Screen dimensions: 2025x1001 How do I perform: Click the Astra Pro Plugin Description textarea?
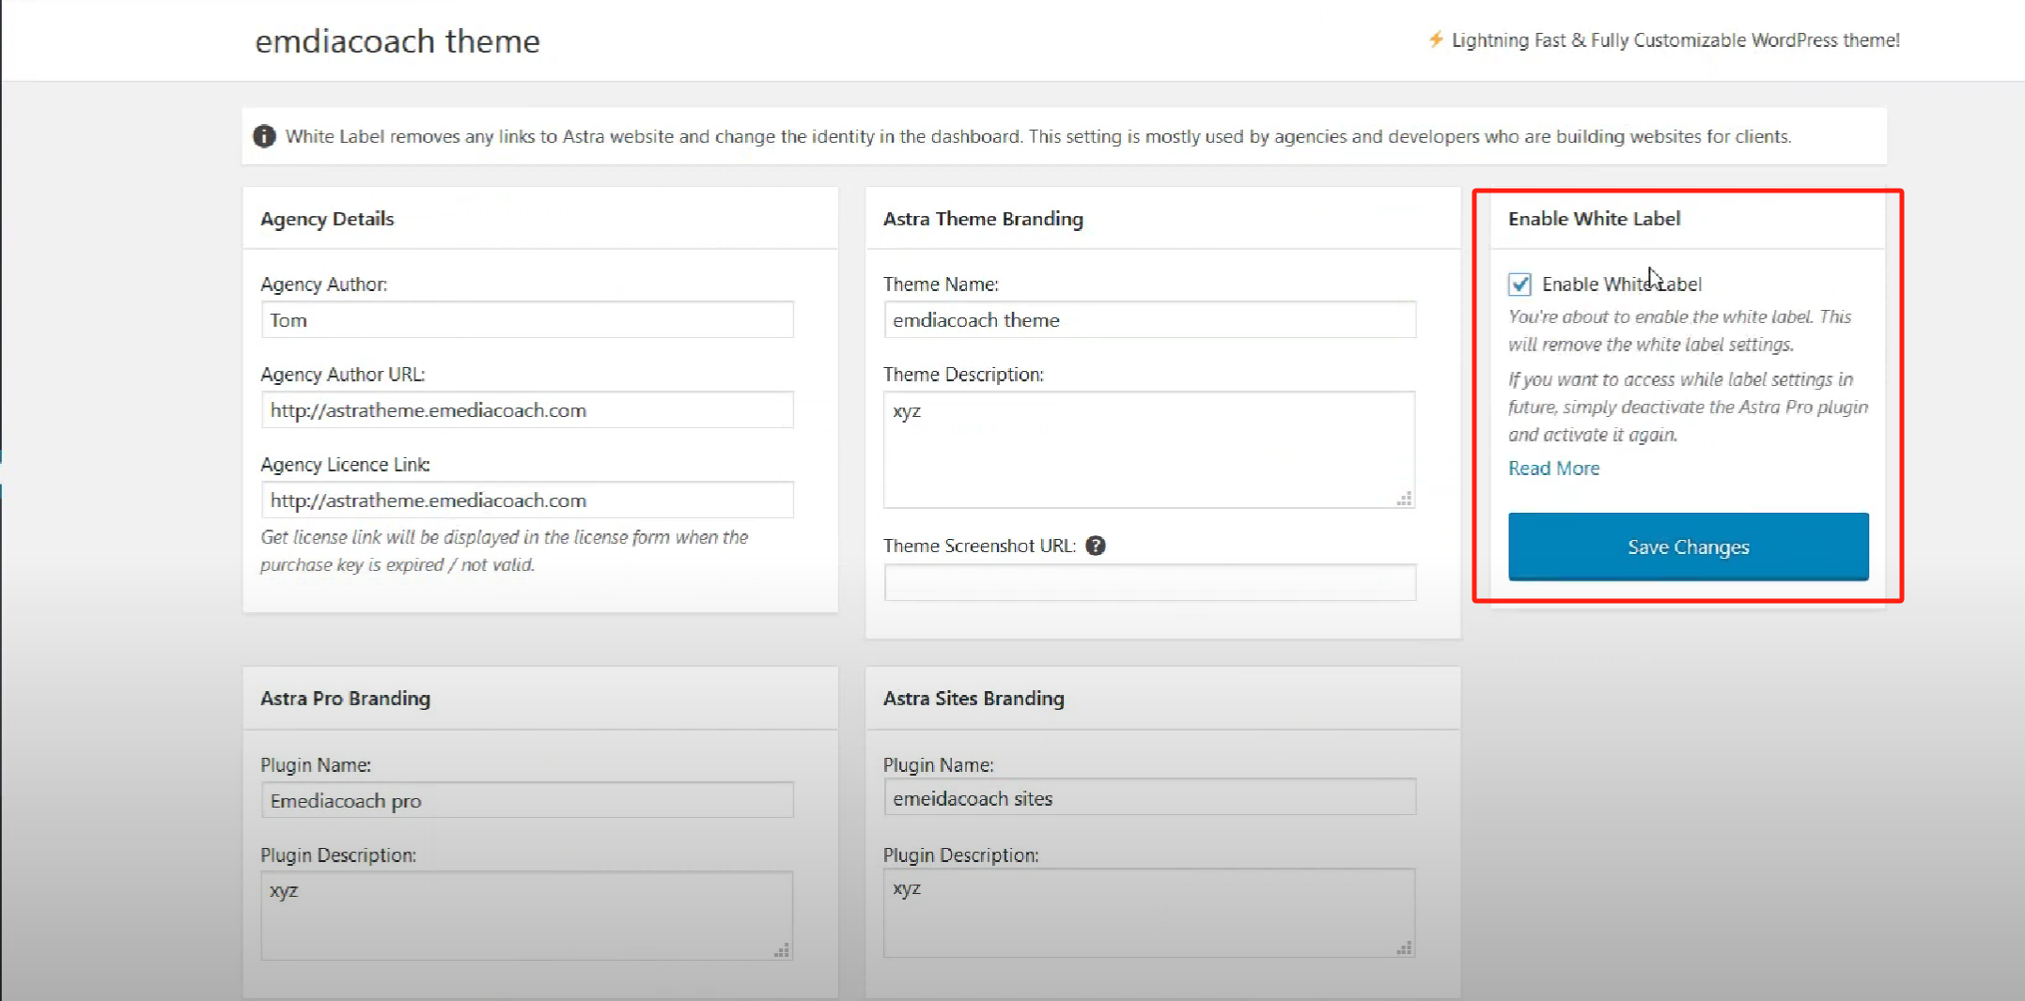[x=527, y=916]
